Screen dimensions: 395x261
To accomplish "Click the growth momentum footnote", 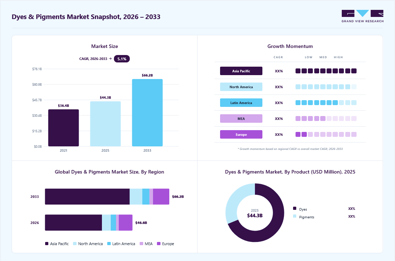I will 290,149.
